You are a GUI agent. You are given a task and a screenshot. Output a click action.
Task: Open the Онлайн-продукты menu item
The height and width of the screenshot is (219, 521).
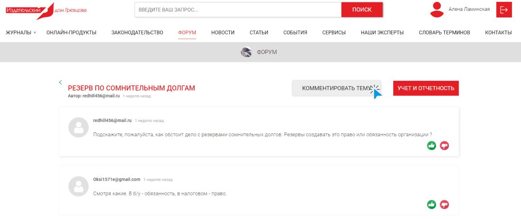tap(72, 33)
